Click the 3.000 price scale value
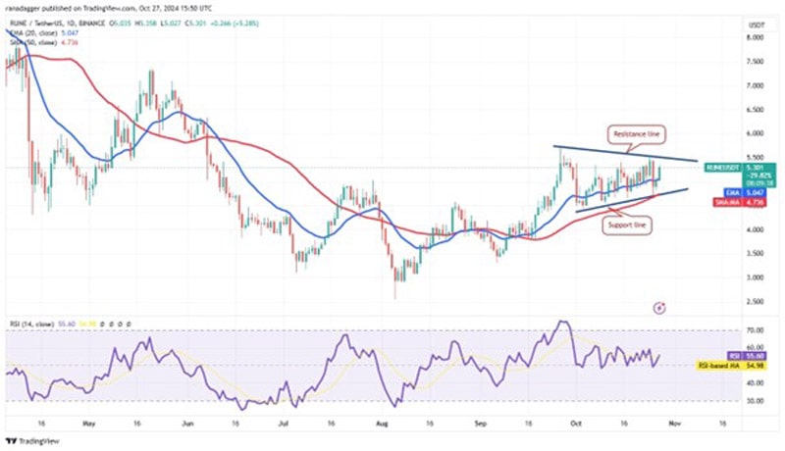 (x=755, y=277)
